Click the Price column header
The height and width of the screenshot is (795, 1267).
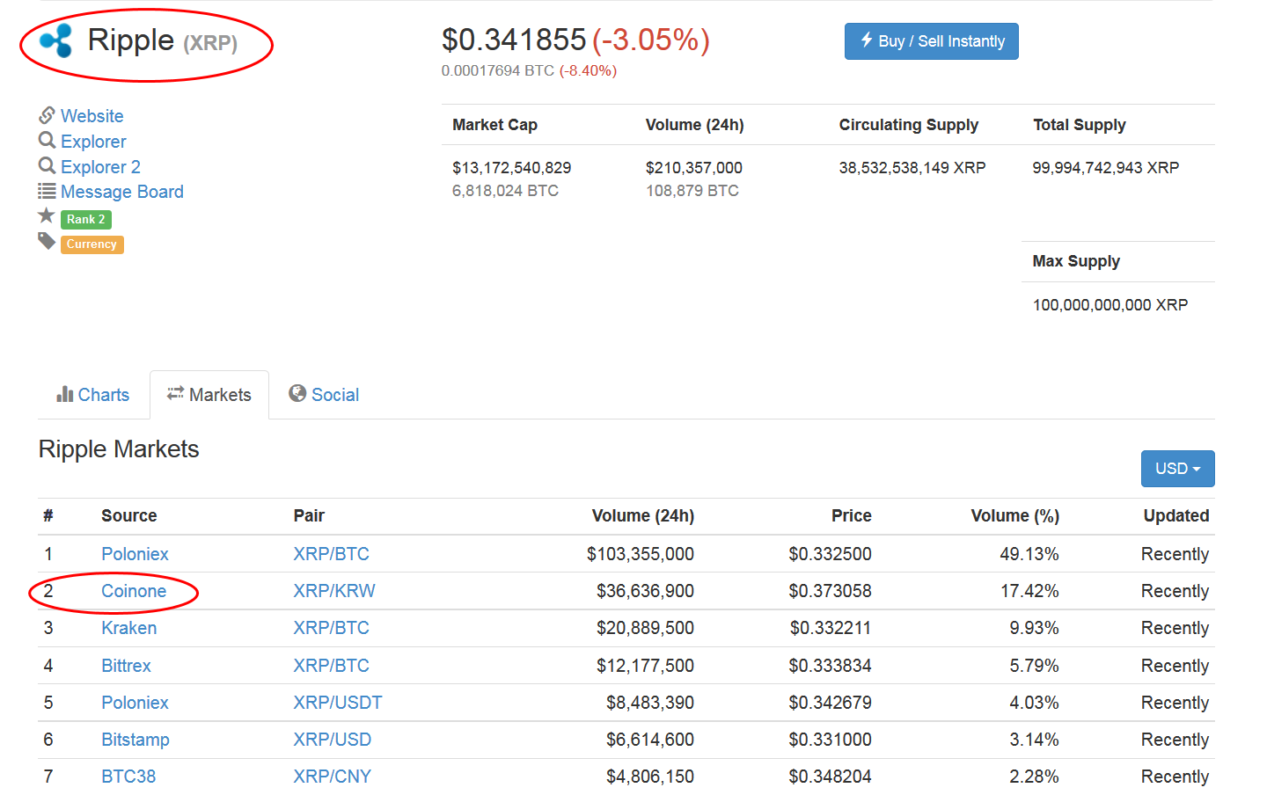tap(852, 515)
